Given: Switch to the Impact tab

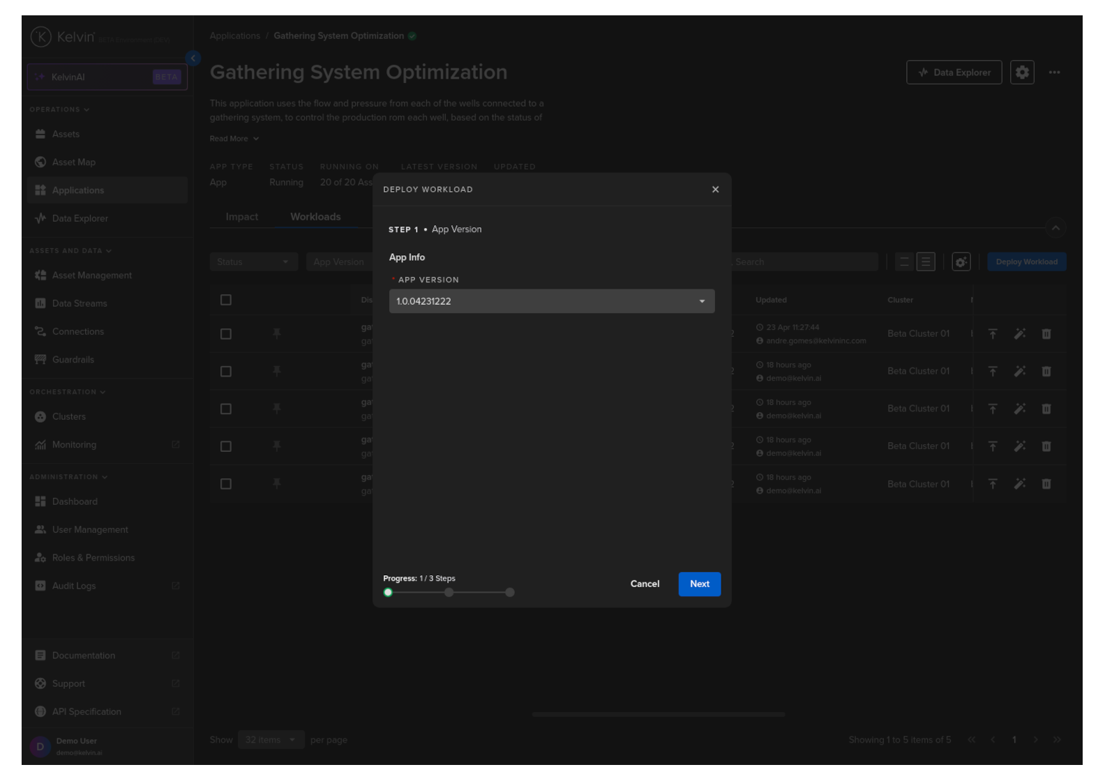Looking at the screenshot, I should [x=241, y=217].
